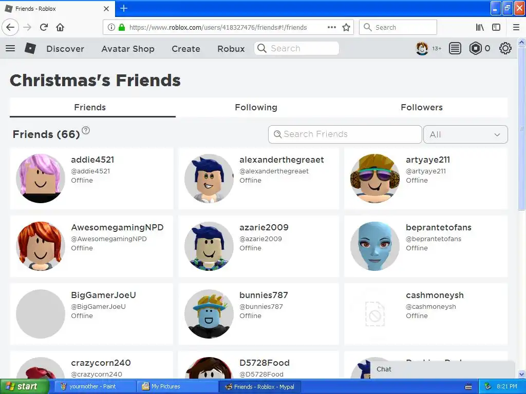Show site information icon in address bar
This screenshot has width=526, height=394.
pyautogui.click(x=111, y=28)
